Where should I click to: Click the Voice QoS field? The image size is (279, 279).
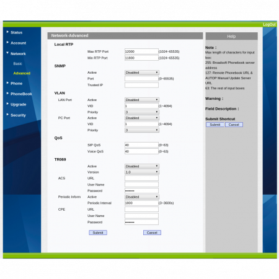pos(141,151)
